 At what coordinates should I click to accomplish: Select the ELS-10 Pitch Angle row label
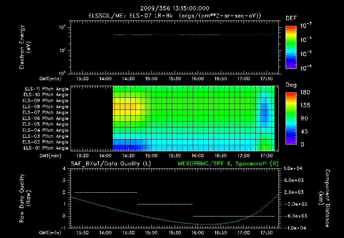point(46,95)
